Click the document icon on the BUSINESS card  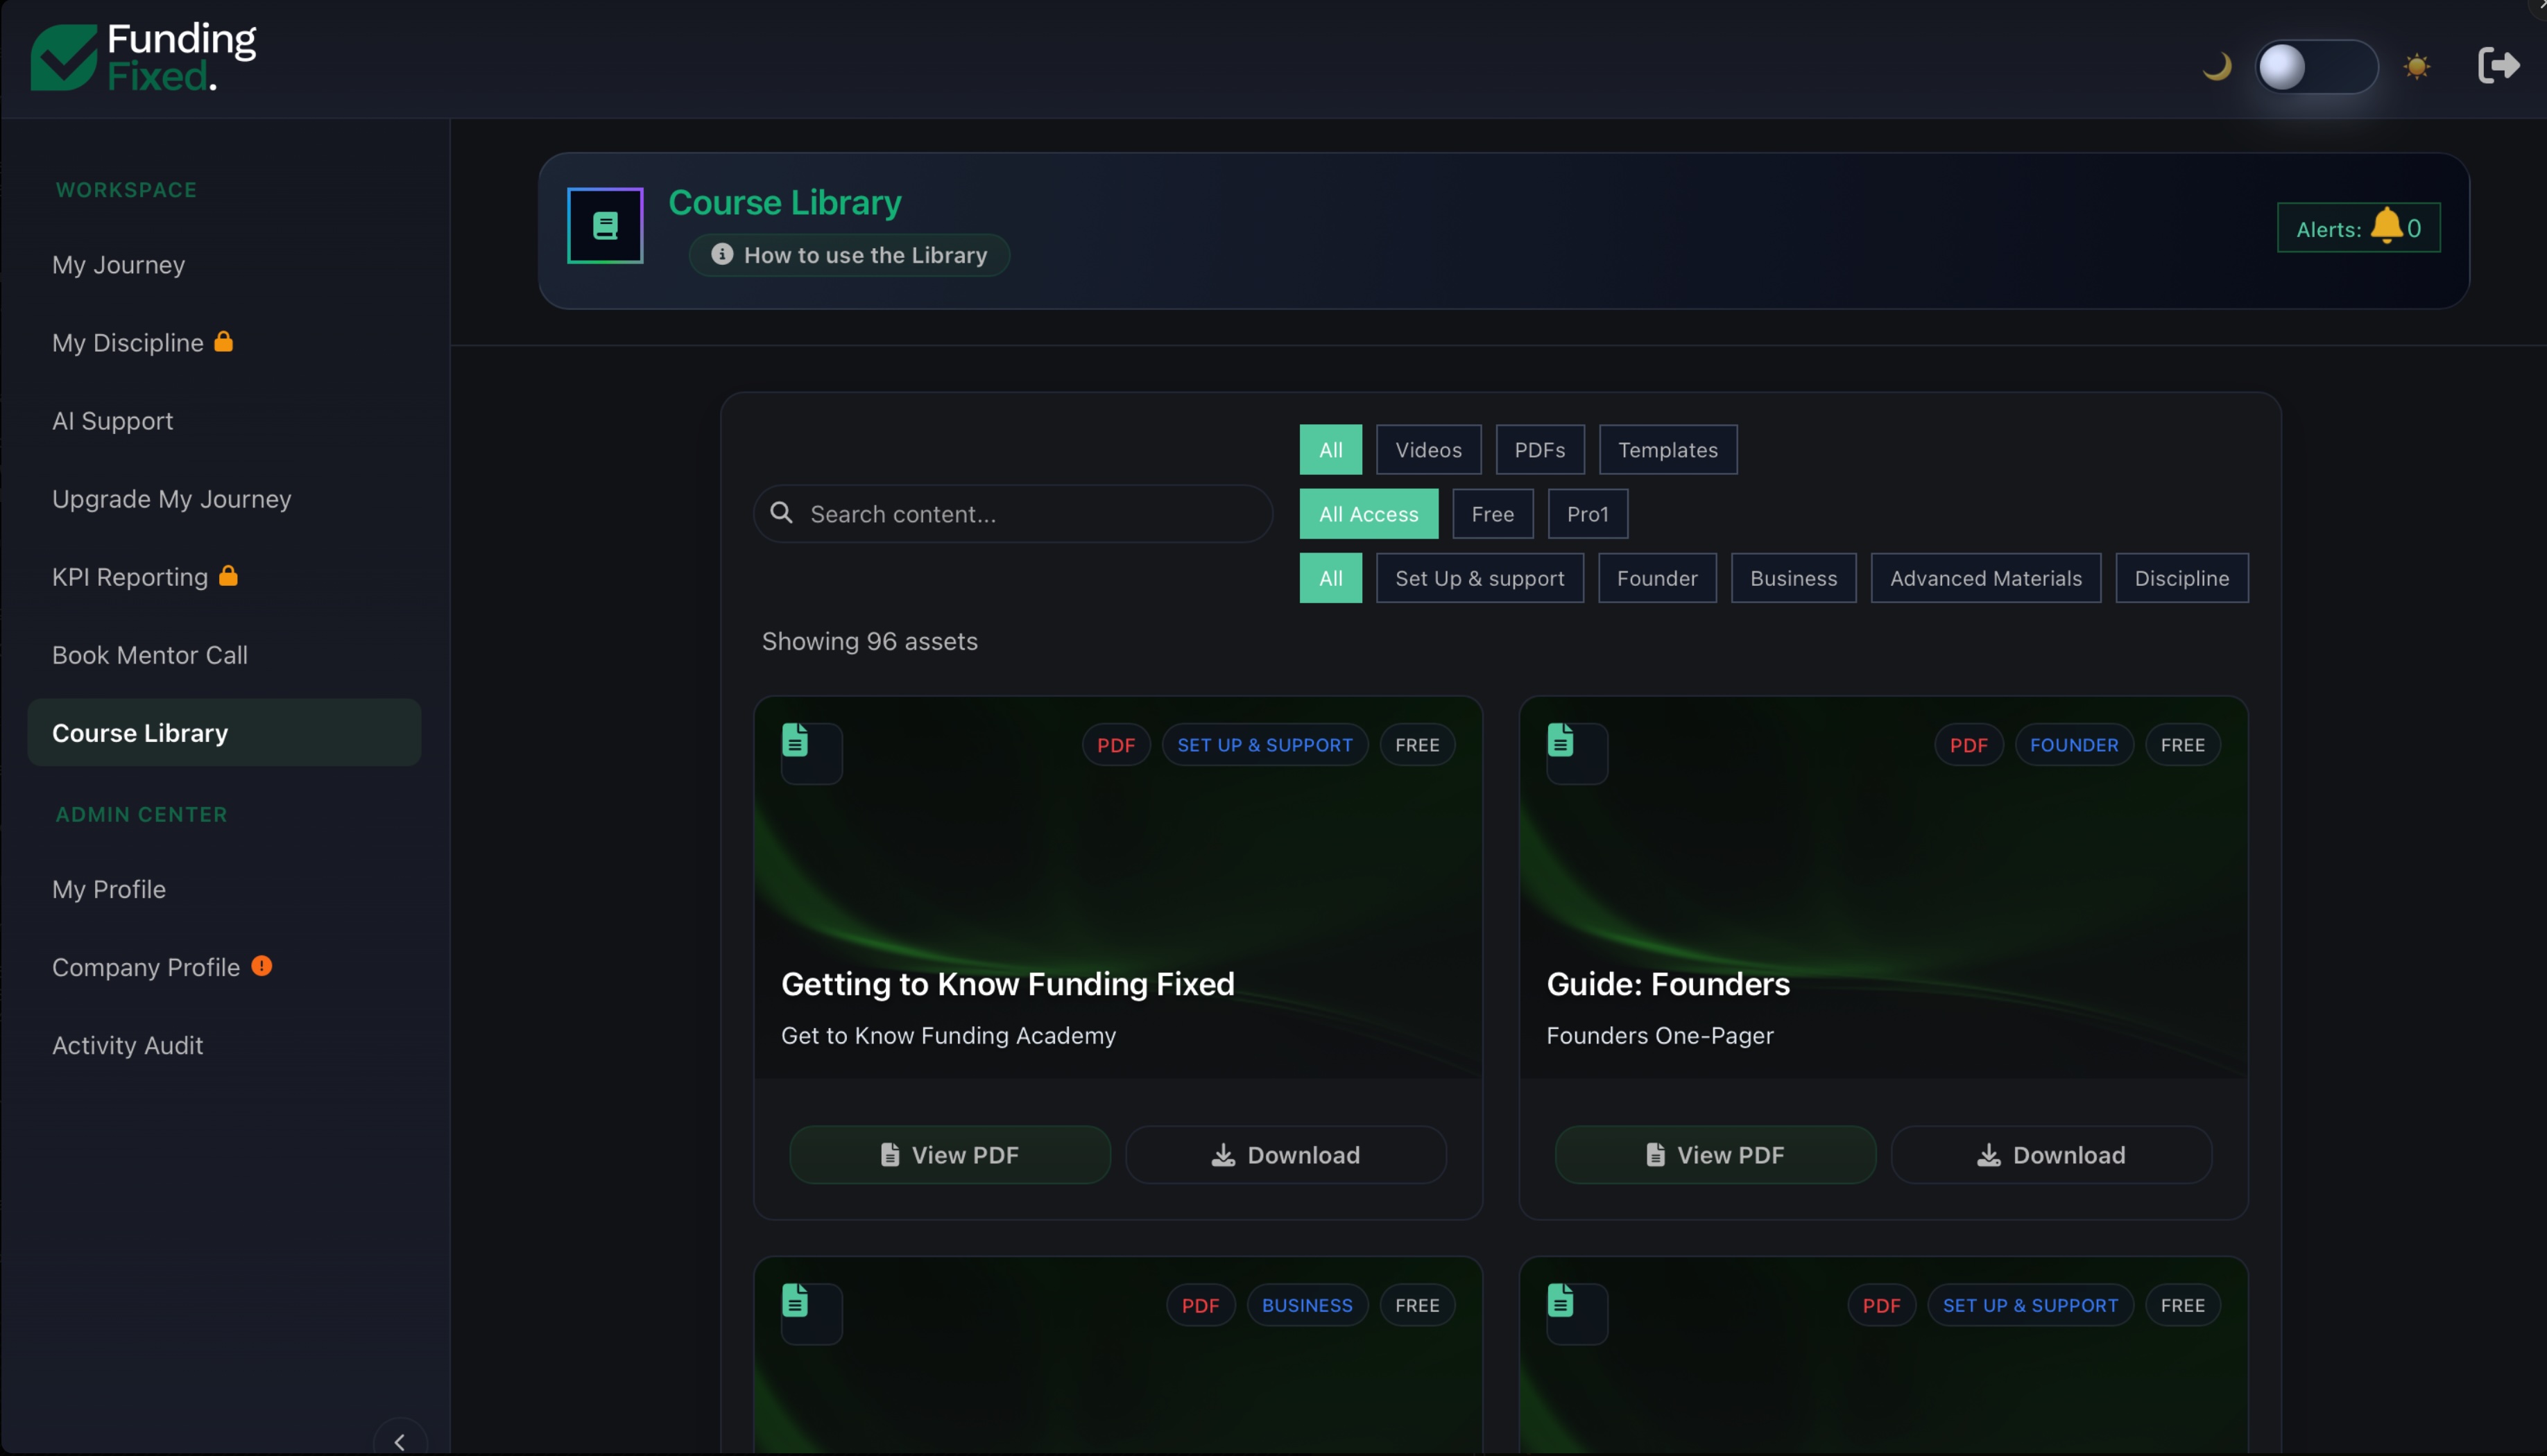[796, 1301]
